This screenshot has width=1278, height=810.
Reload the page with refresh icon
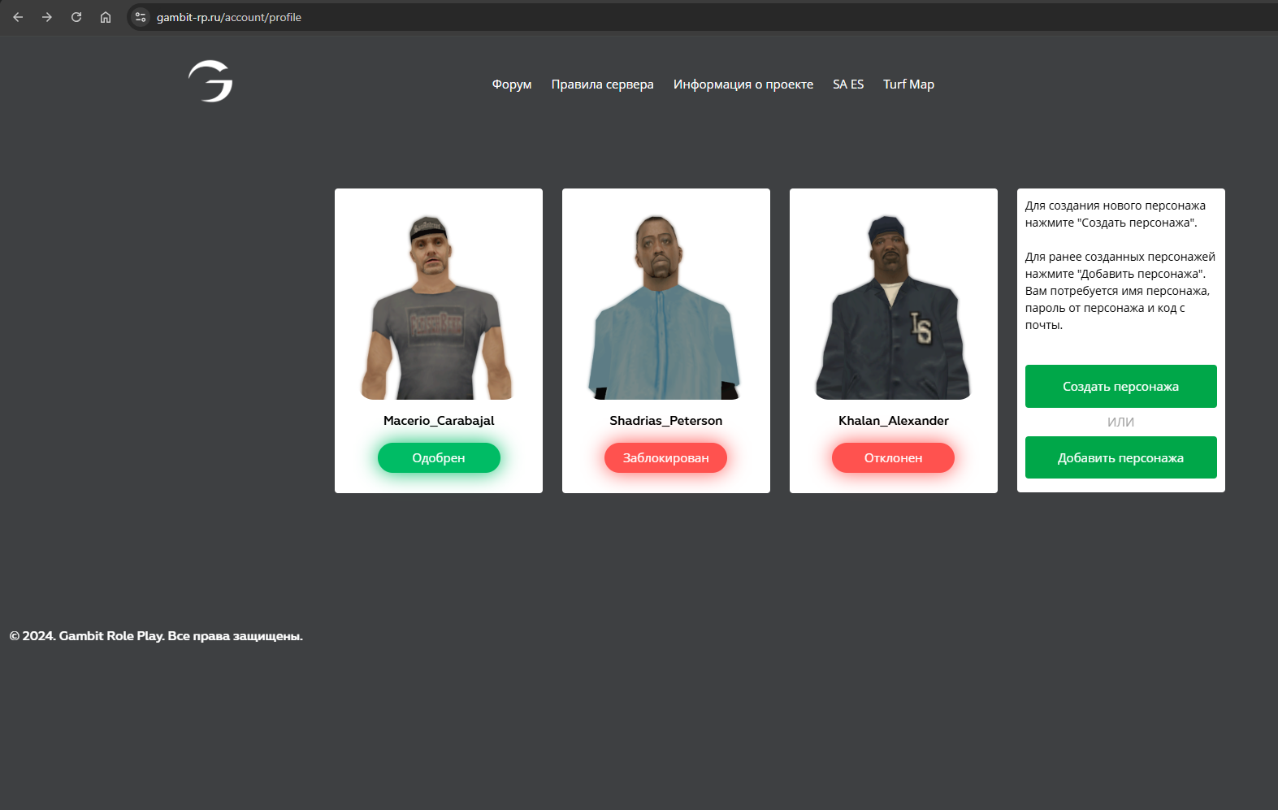tap(76, 17)
